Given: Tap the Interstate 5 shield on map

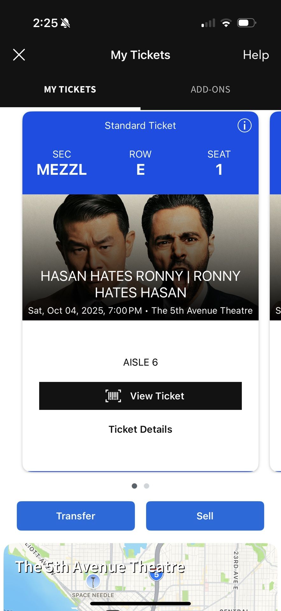Looking at the screenshot, I should (156, 575).
